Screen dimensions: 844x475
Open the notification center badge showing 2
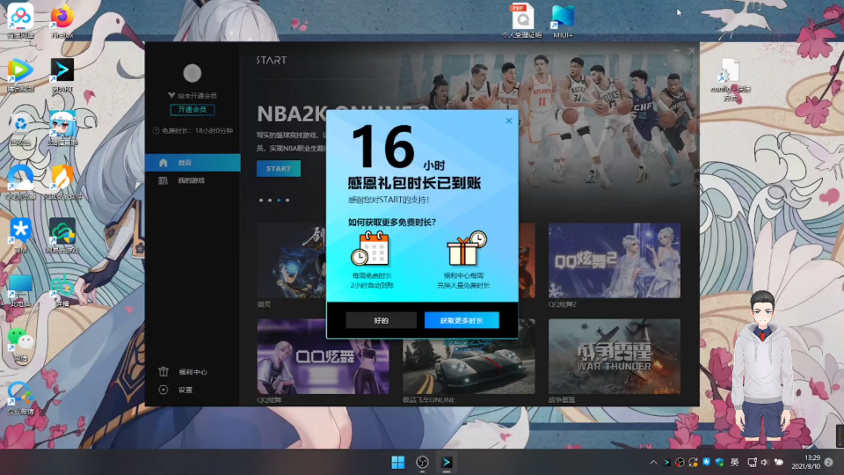tap(829, 462)
